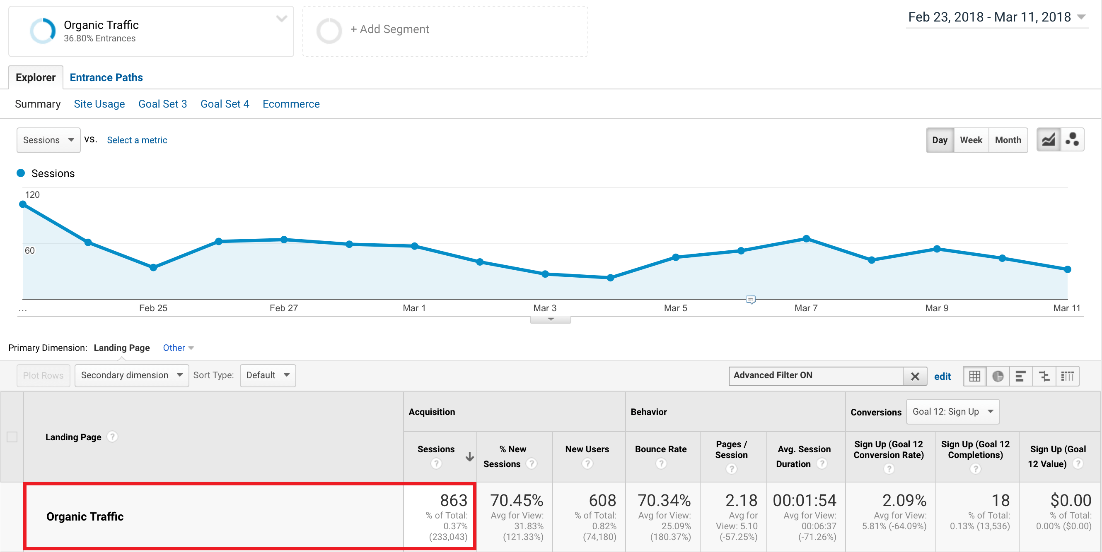Switch to the percentage pie view of the table
Image resolution: width=1102 pixels, height=552 pixels.
(998, 376)
